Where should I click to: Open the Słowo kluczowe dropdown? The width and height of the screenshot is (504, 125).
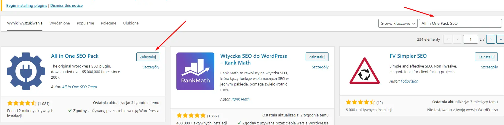[x=398, y=23]
